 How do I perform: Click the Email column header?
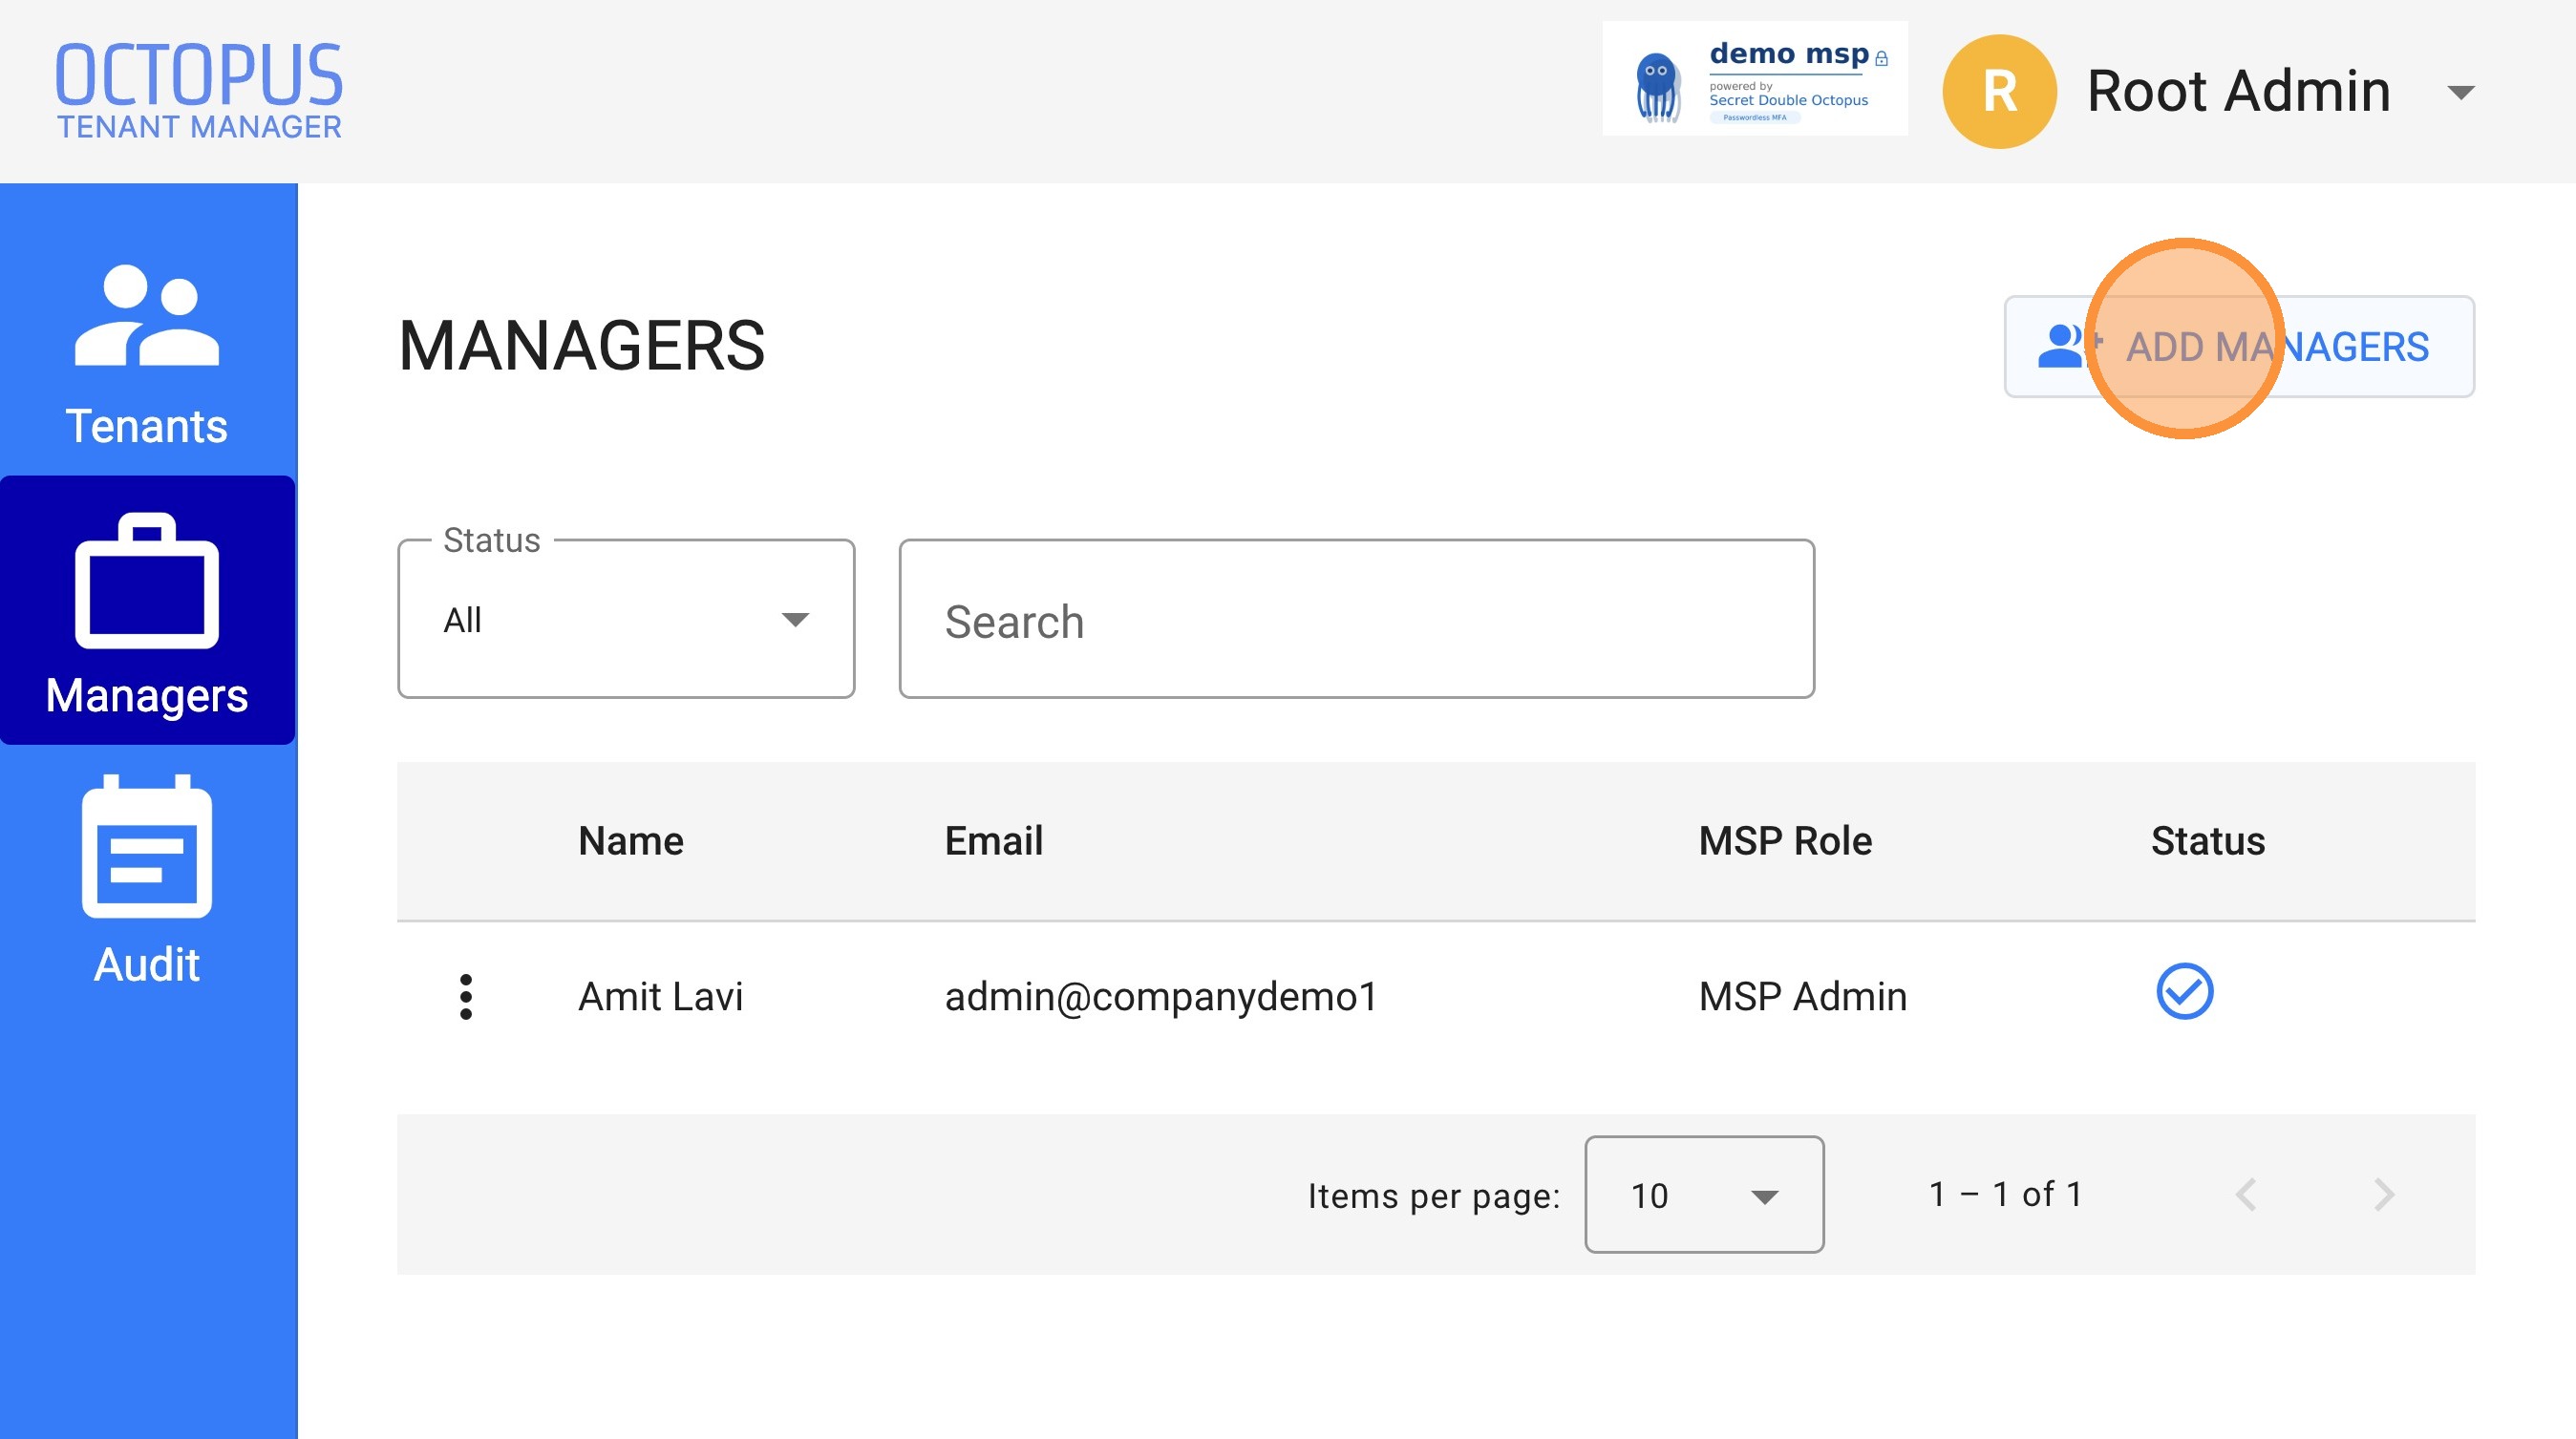994,841
